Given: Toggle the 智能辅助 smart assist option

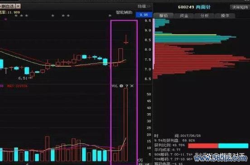Looking at the screenshot, I should tap(124, 12).
